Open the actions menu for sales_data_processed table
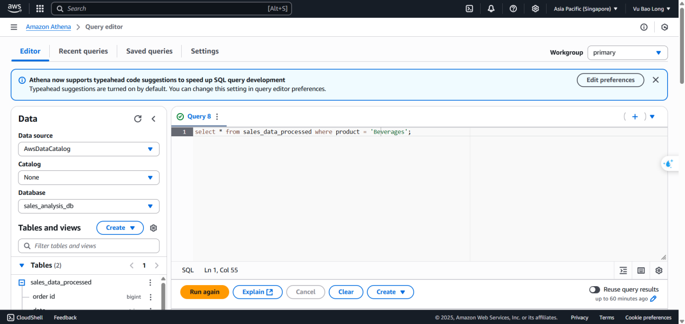This screenshot has height=324, width=685. coord(150,282)
